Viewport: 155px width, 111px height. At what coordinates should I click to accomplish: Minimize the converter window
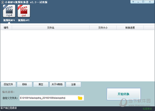coord(138,2)
